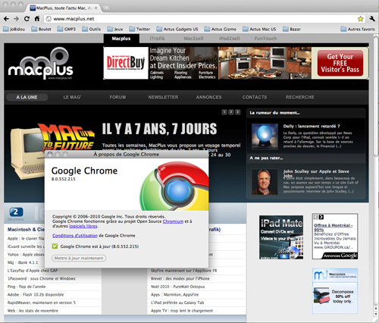Open the Actus Gizmo bookmarks folder
The height and width of the screenshot is (323, 379).
(221, 29)
